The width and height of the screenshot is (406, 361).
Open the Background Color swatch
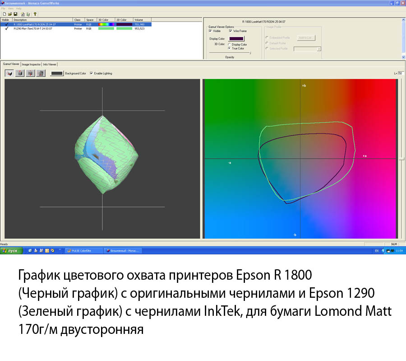tap(57, 73)
